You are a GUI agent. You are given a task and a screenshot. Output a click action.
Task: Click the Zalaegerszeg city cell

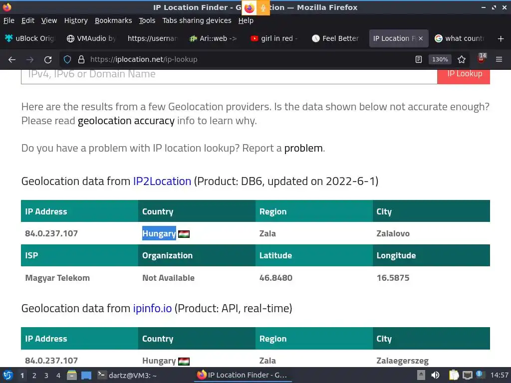point(403,361)
